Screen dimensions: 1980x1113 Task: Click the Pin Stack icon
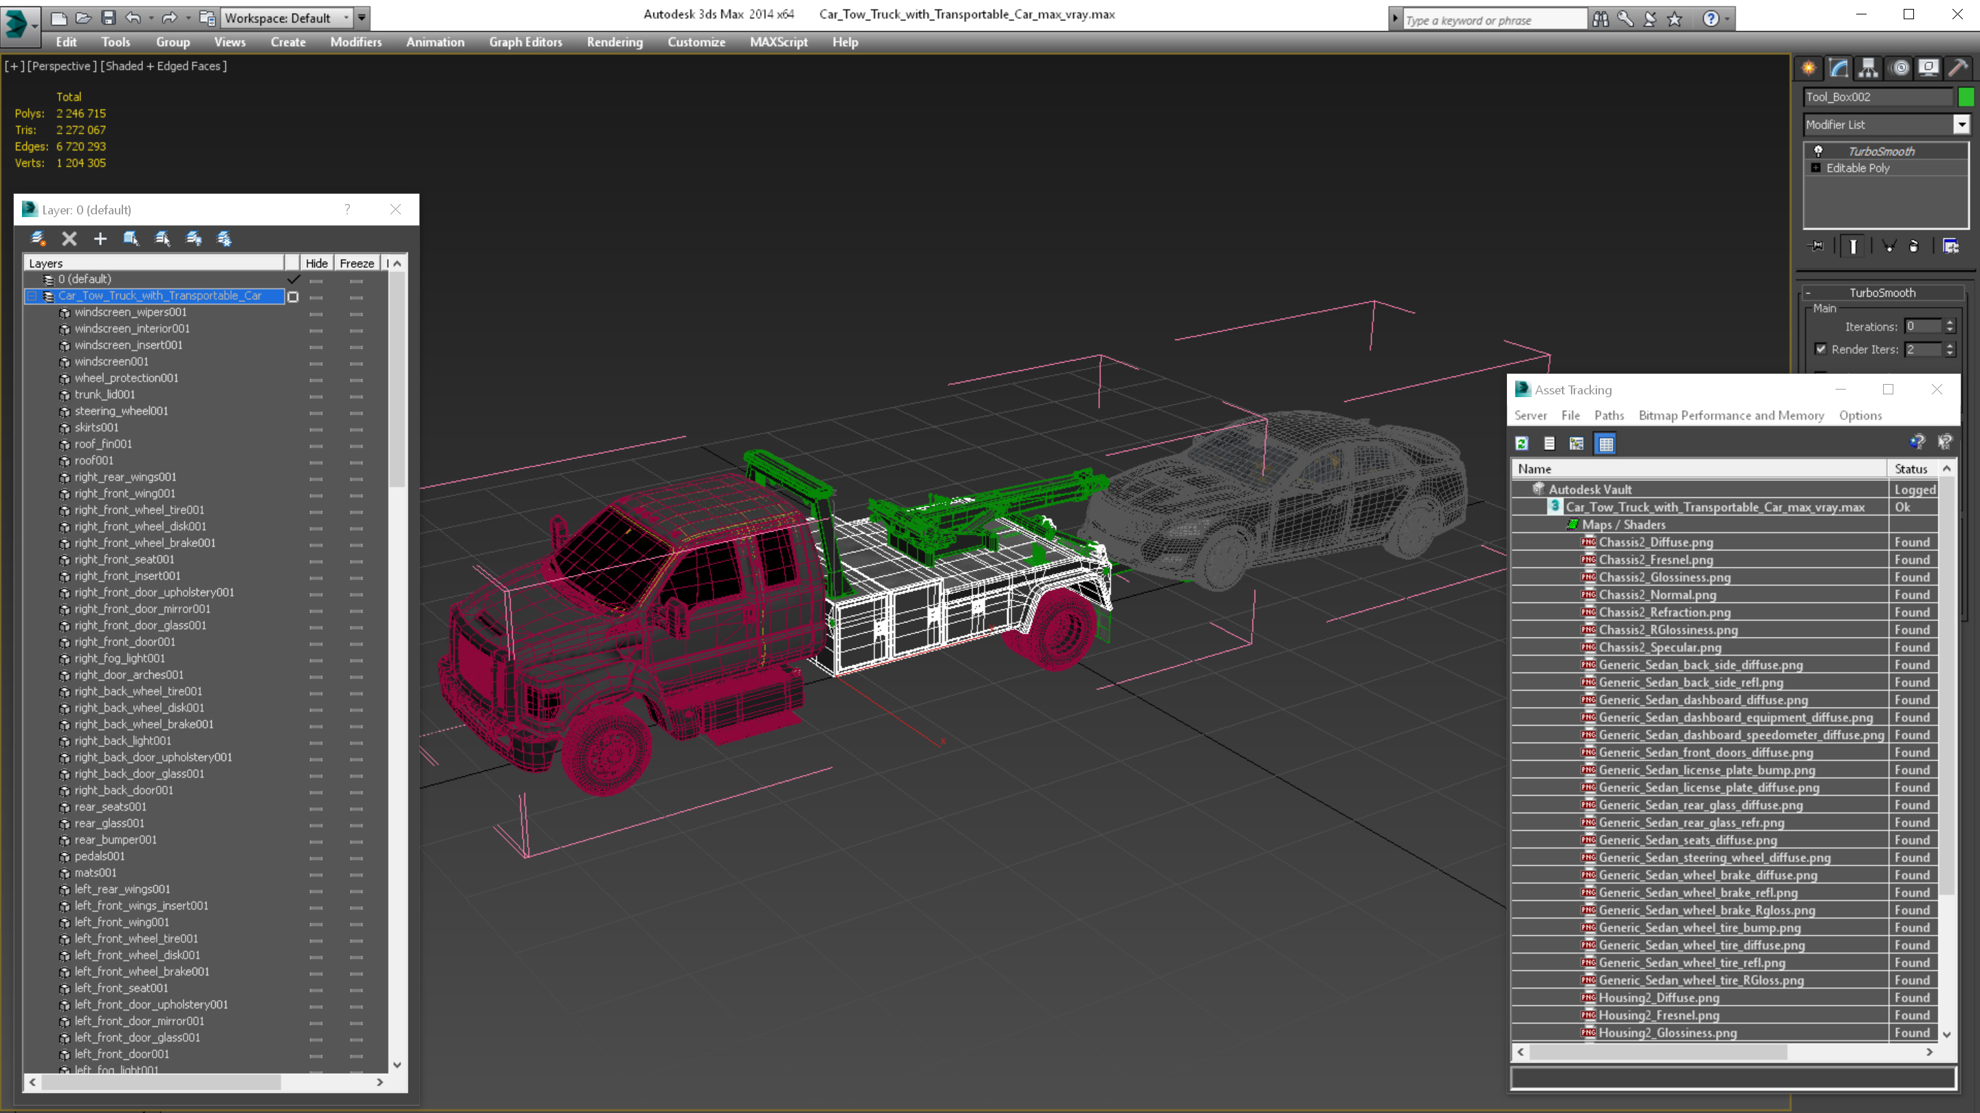tap(1816, 246)
